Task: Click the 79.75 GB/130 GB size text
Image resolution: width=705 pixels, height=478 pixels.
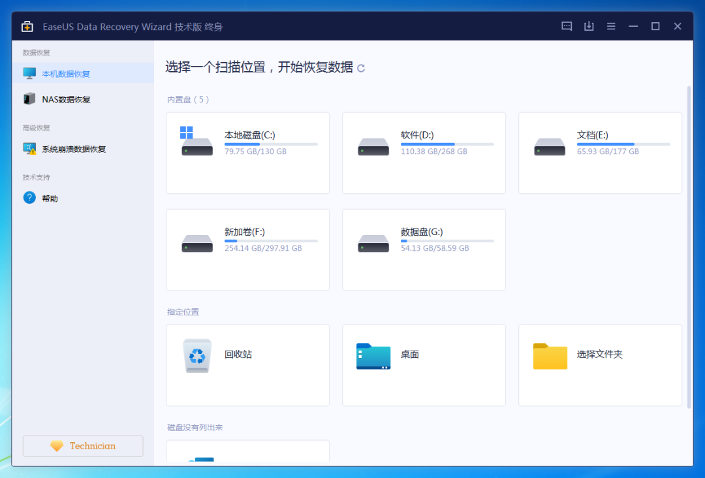Action: tap(255, 151)
